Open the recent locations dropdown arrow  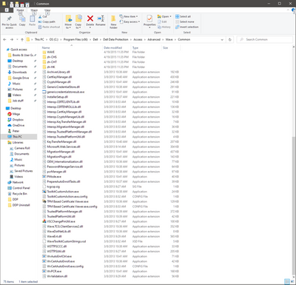click(x=17, y=39)
